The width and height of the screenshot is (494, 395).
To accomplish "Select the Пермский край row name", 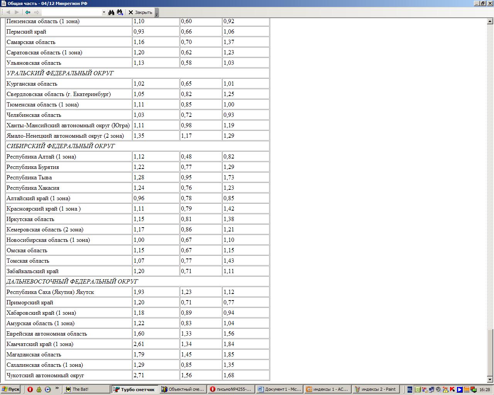I will 26,32.
